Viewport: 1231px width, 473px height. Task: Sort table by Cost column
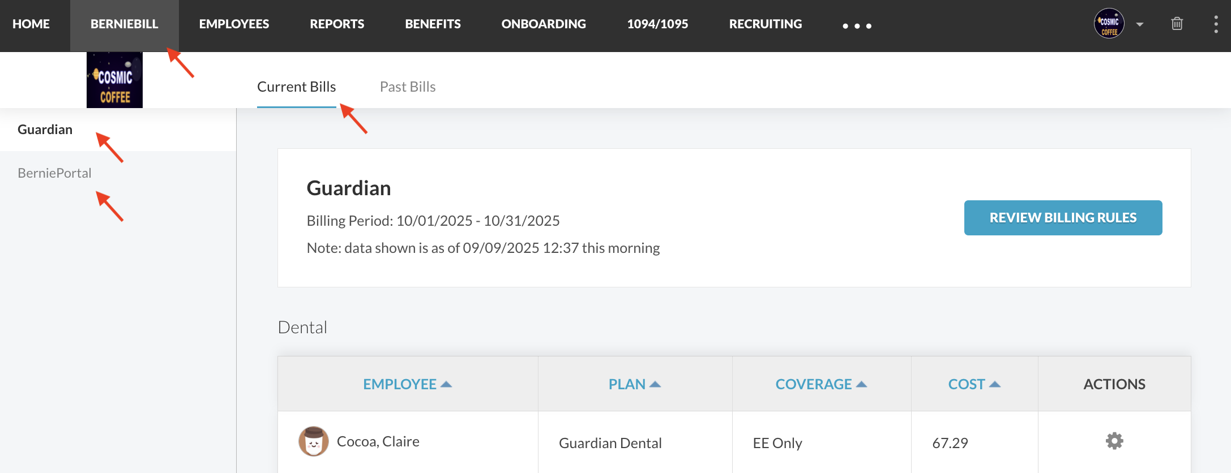[x=974, y=384]
